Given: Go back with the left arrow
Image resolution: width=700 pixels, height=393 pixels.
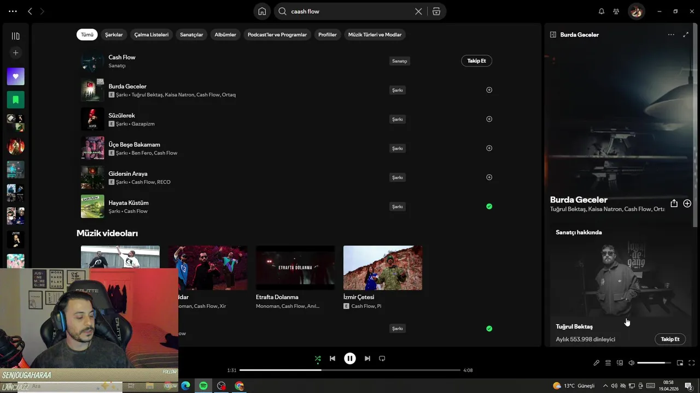Looking at the screenshot, I should [30, 11].
